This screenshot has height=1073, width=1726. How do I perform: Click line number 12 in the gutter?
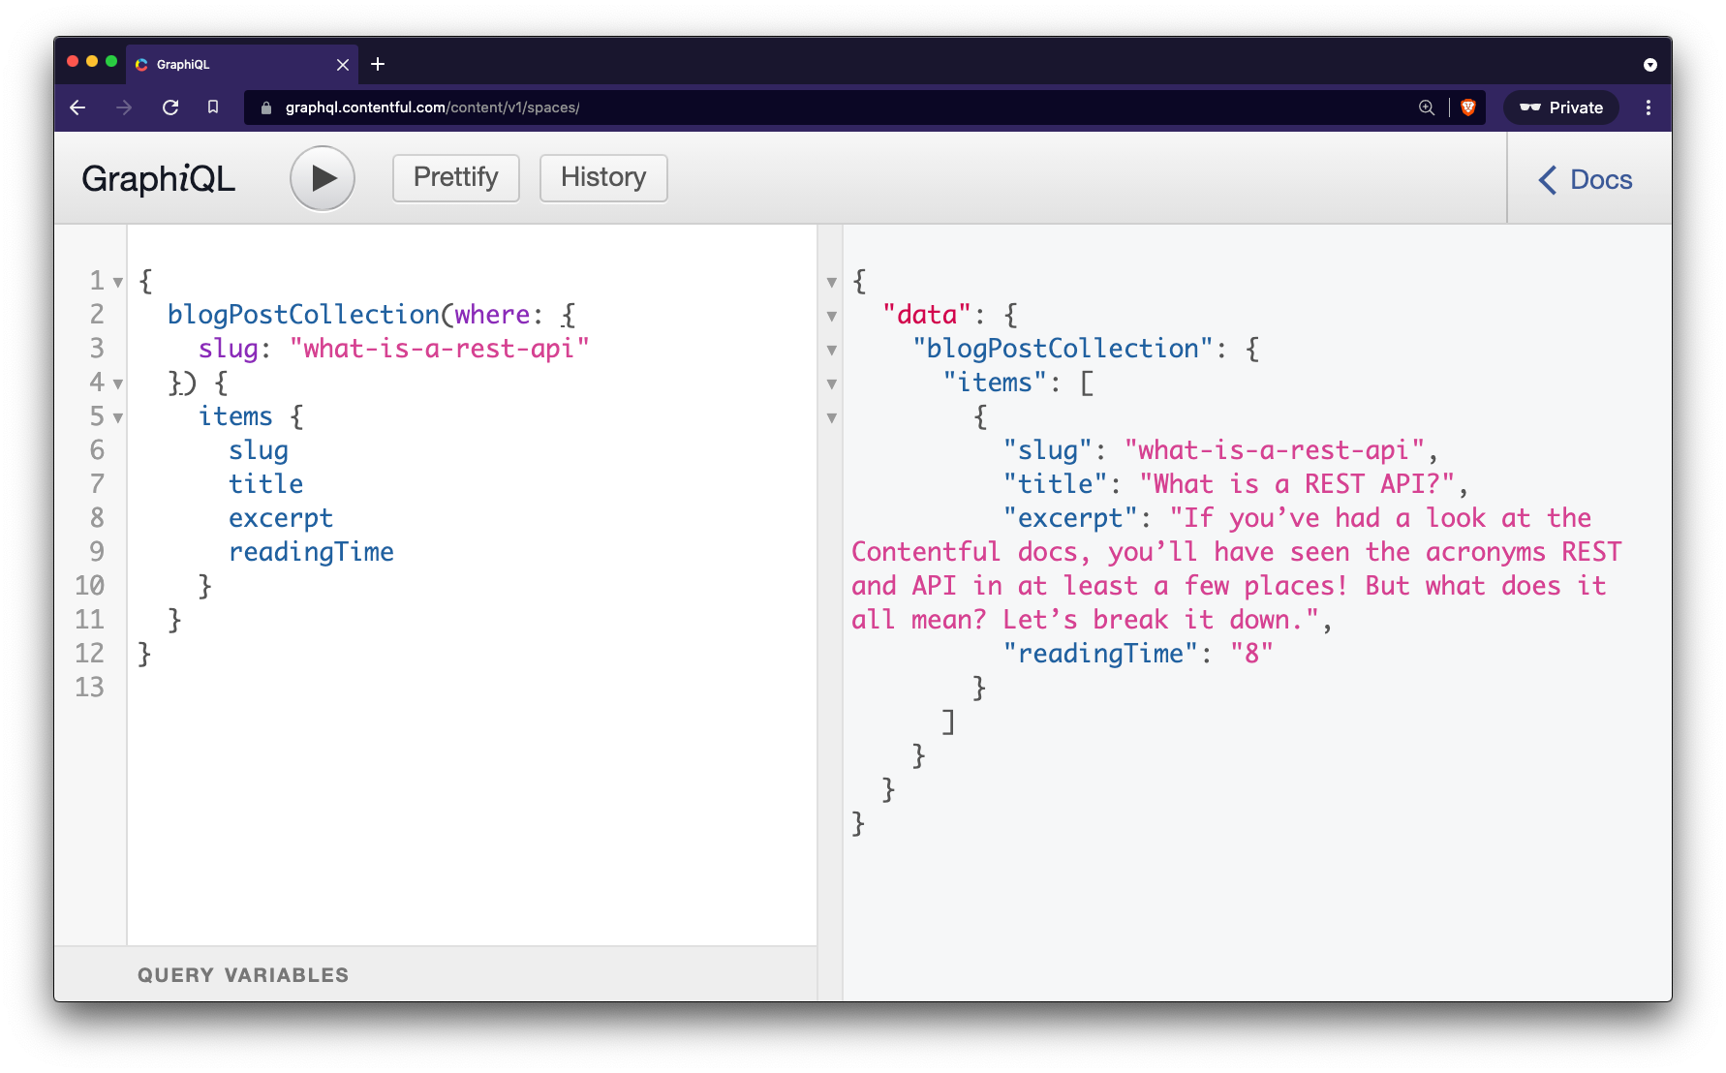coord(89,654)
